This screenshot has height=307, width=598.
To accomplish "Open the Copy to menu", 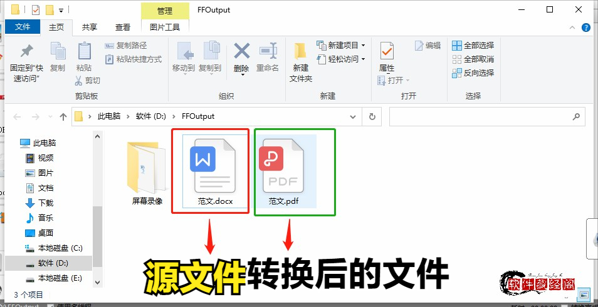I will click(210, 58).
